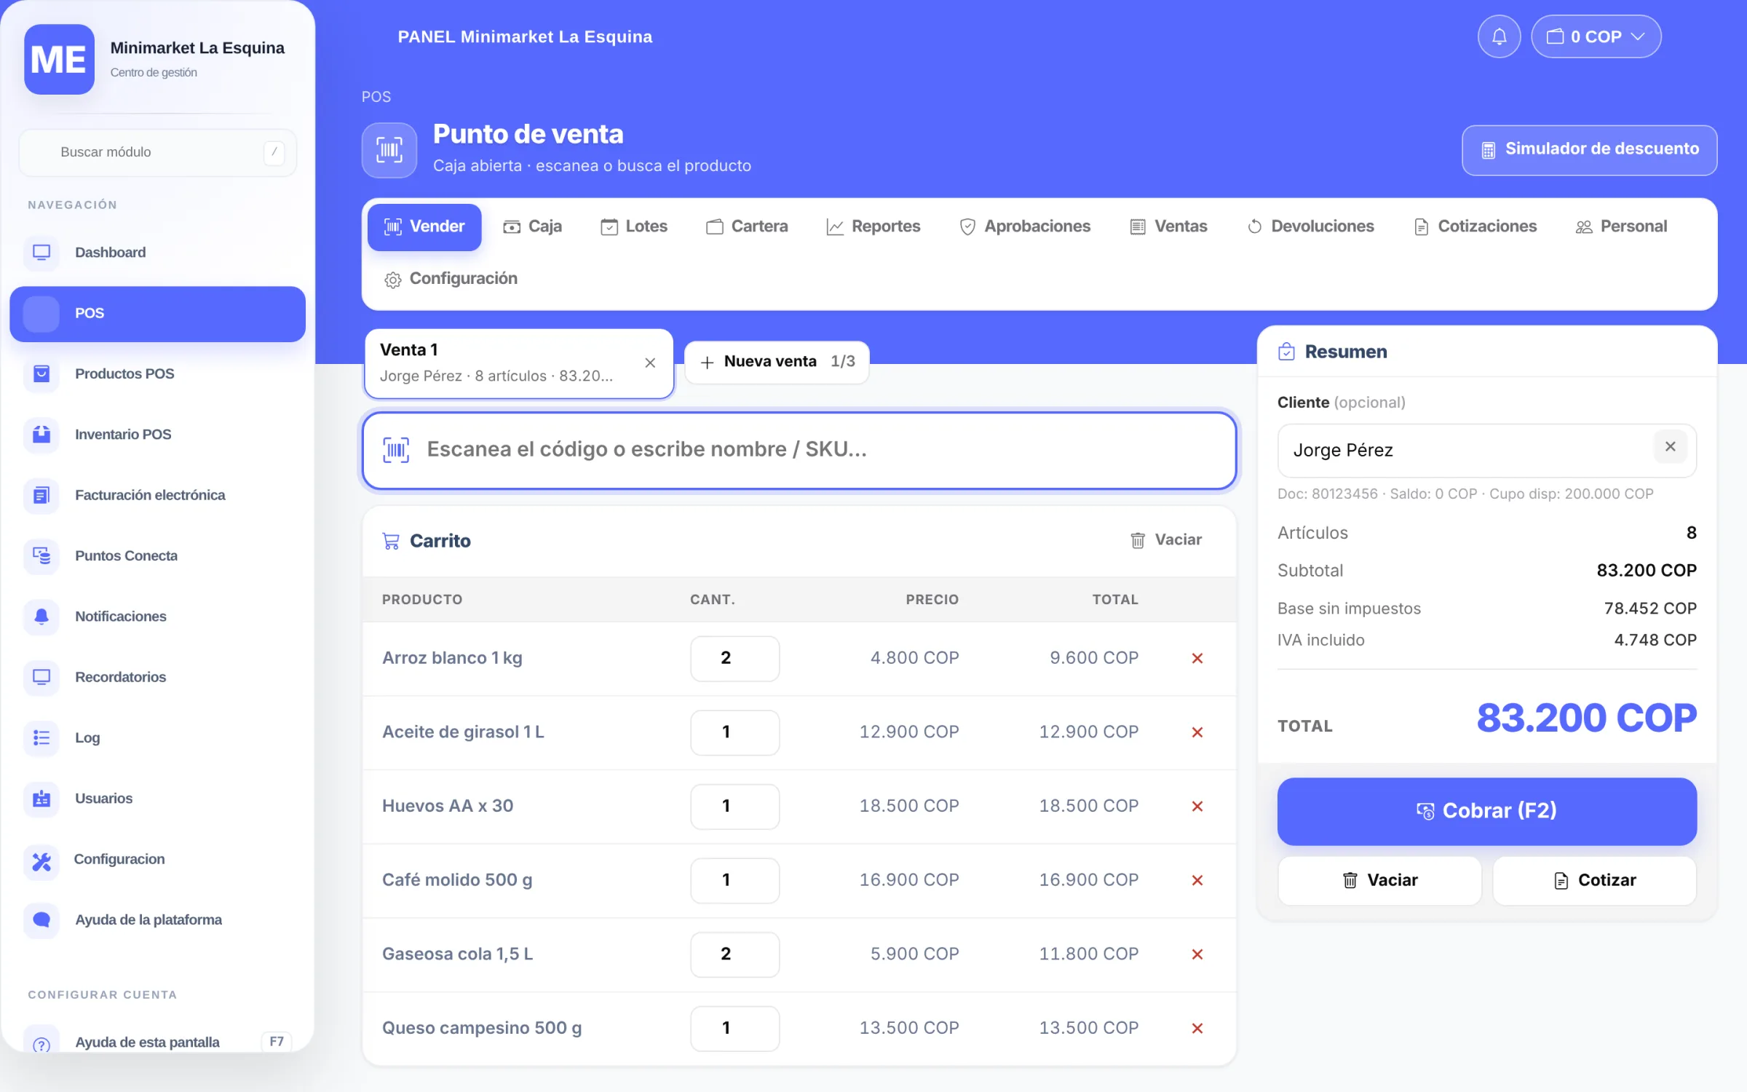Open the Devoluciones tab
Viewport: 1747px width, 1092px height.
pyautogui.click(x=1310, y=226)
